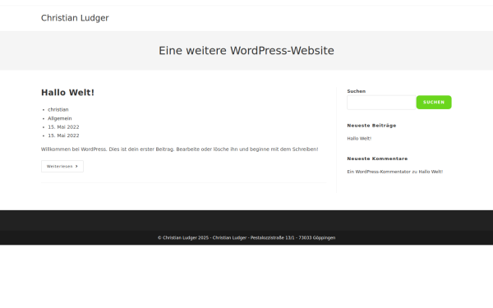This screenshot has width=493, height=308.
Task: Open the christian author link
Action: point(58,109)
